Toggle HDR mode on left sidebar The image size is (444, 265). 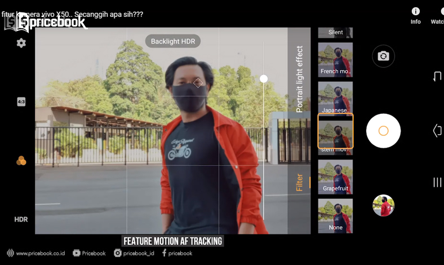click(x=21, y=219)
